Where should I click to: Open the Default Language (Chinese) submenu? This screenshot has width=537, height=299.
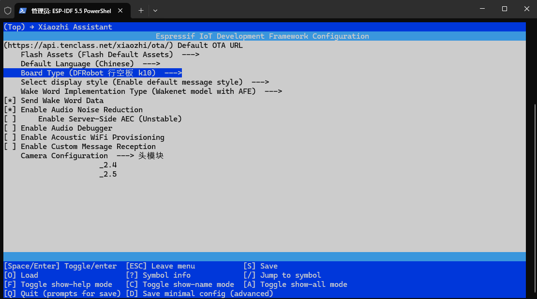click(90, 64)
